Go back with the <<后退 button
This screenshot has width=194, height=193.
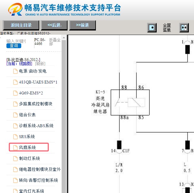coord(54,25)
